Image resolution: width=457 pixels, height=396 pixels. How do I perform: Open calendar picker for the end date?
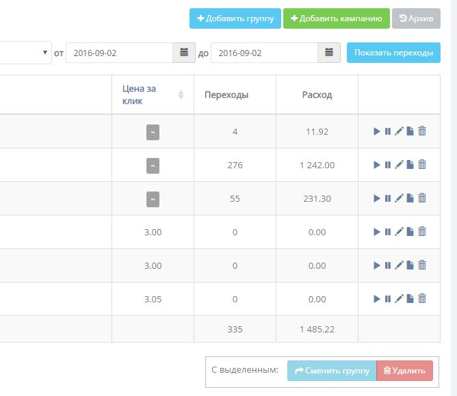click(x=329, y=53)
